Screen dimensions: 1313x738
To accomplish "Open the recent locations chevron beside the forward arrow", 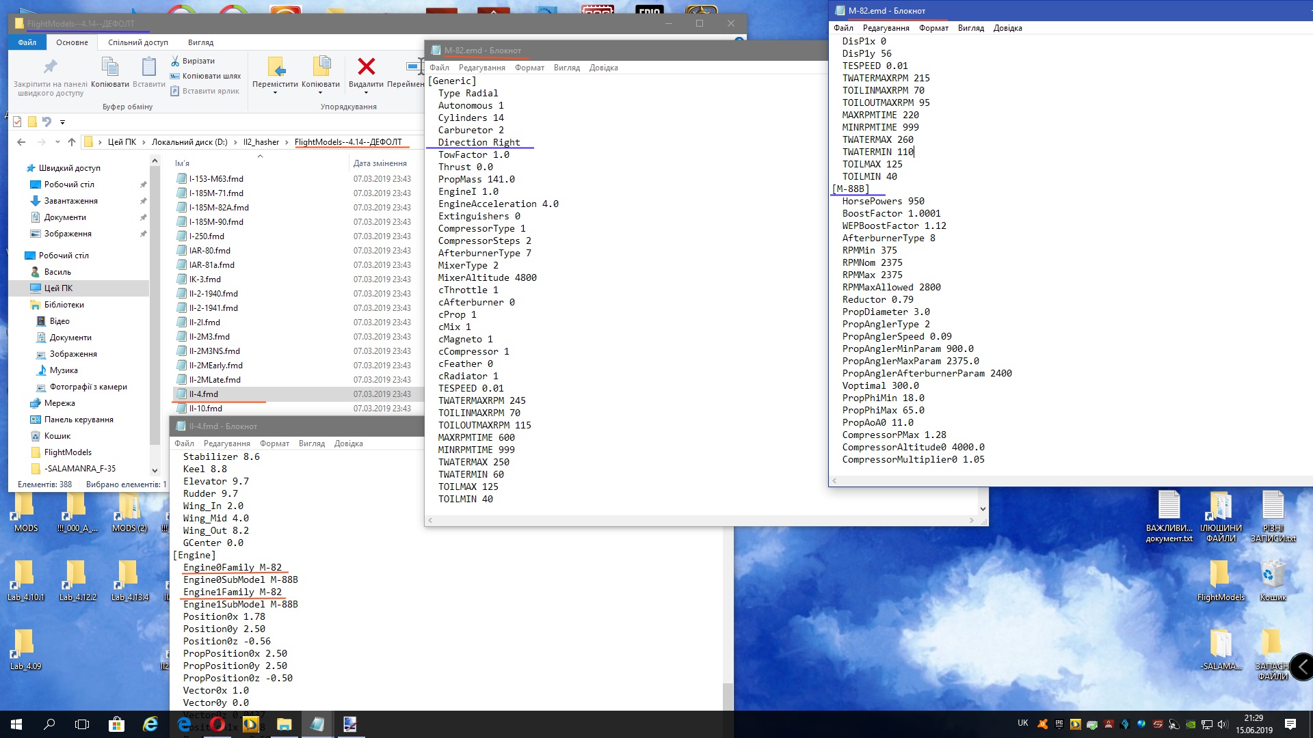I will coord(57,142).
